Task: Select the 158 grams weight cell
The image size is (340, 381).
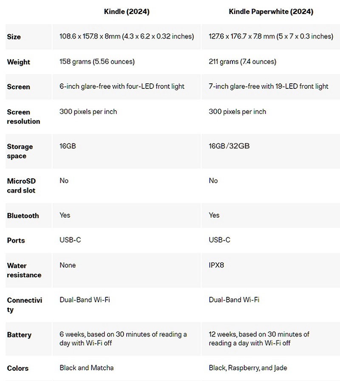Action: pyautogui.click(x=97, y=62)
